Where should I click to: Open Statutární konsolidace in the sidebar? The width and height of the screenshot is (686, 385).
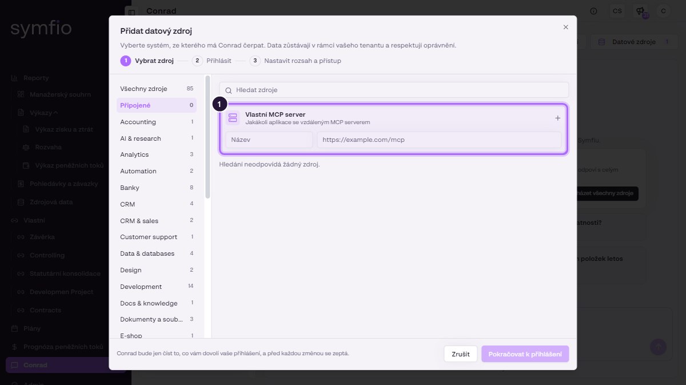[65, 273]
